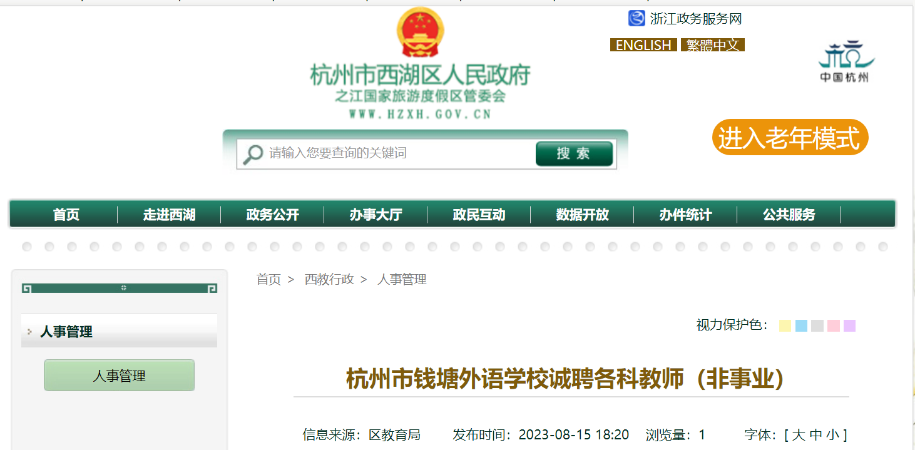Click the Zhejiang government service blue icon
The width and height of the screenshot is (915, 450).
pyautogui.click(x=636, y=18)
